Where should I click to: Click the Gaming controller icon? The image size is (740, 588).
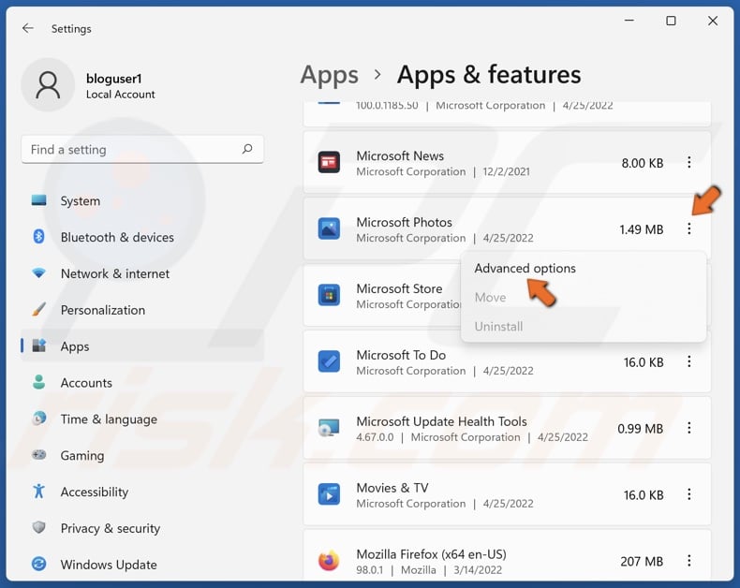pos(38,454)
